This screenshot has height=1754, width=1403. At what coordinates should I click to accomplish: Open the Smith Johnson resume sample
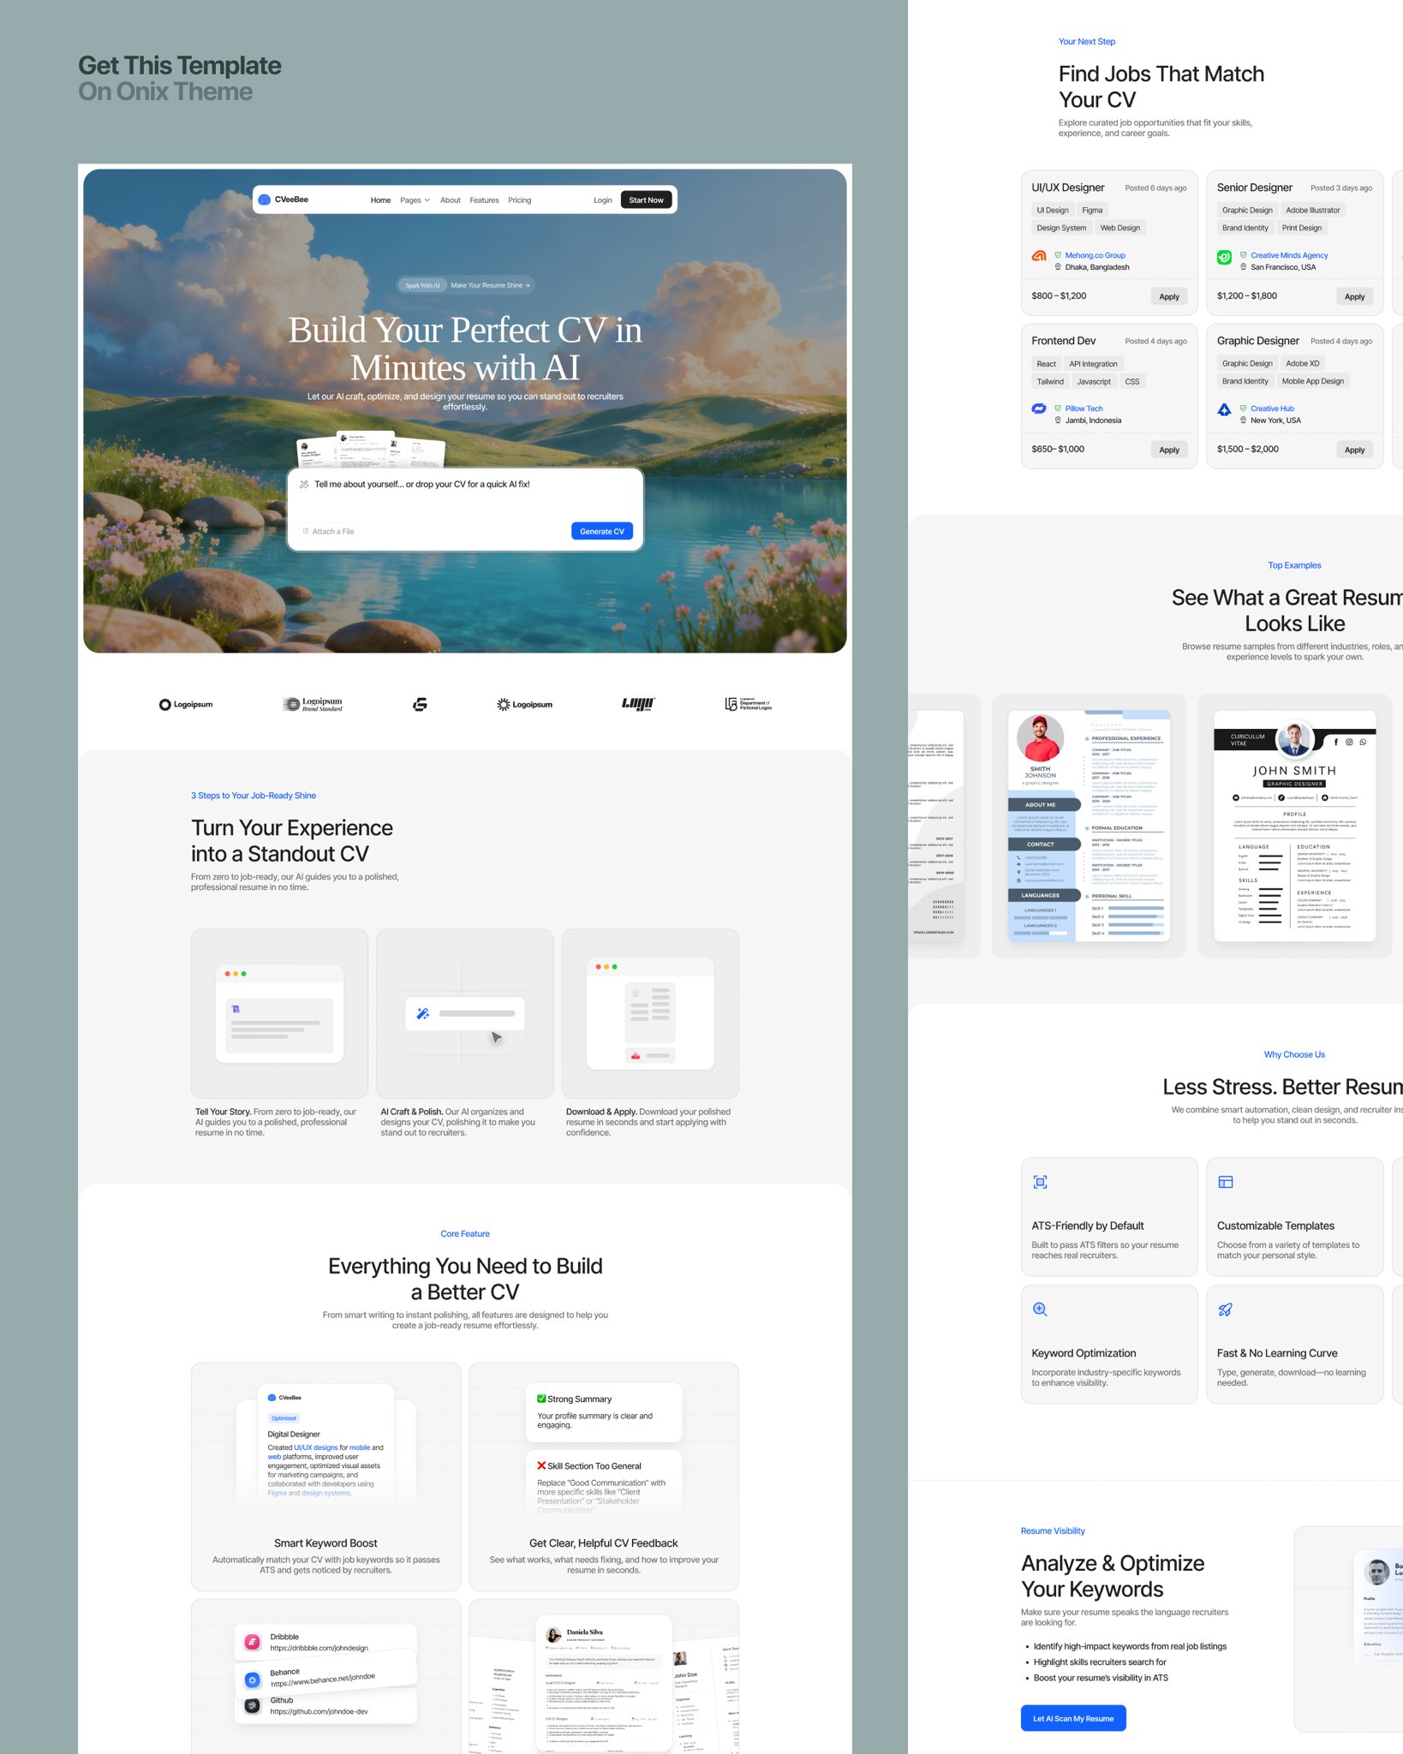pyautogui.click(x=1089, y=826)
